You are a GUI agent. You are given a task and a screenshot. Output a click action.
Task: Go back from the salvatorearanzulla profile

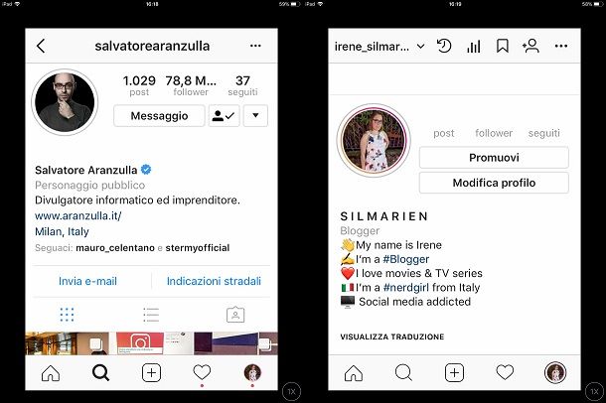point(41,46)
